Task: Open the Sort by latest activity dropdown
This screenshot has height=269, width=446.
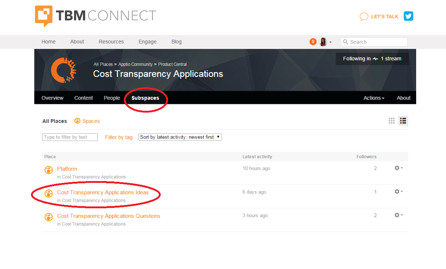Action: [180, 137]
